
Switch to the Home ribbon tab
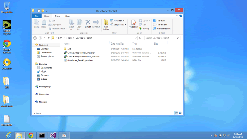coord(47,16)
